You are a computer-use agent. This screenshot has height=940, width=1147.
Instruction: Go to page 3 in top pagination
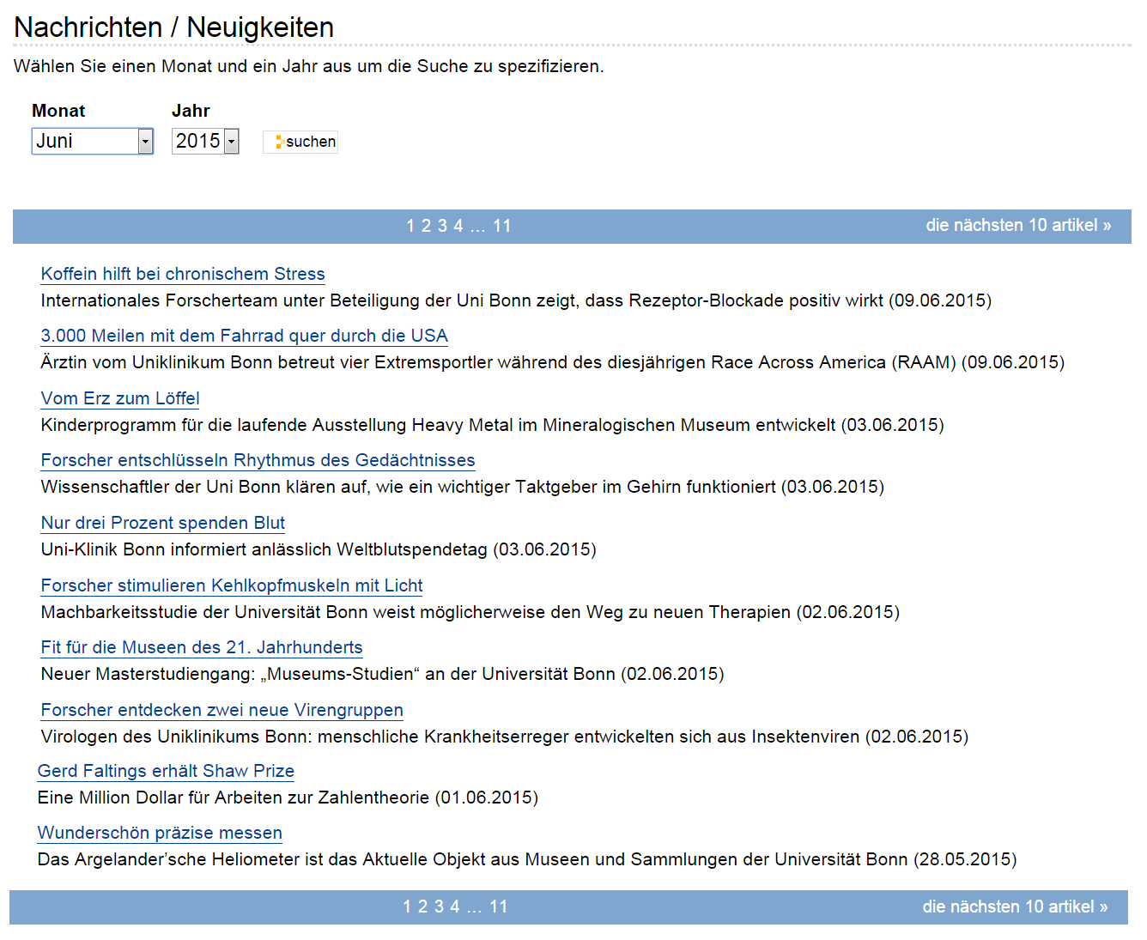(x=442, y=226)
